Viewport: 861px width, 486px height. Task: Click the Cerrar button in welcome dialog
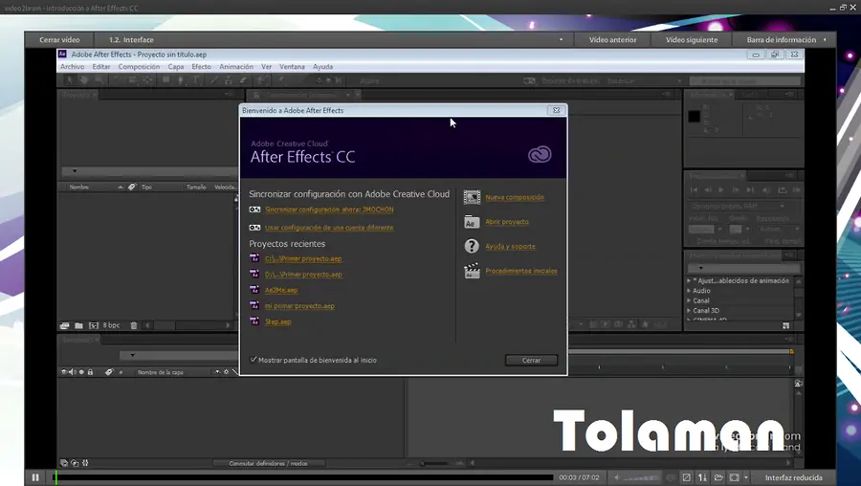531,361
